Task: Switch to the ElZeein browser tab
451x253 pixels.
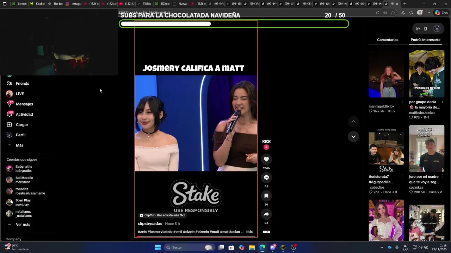Action: pos(162,4)
